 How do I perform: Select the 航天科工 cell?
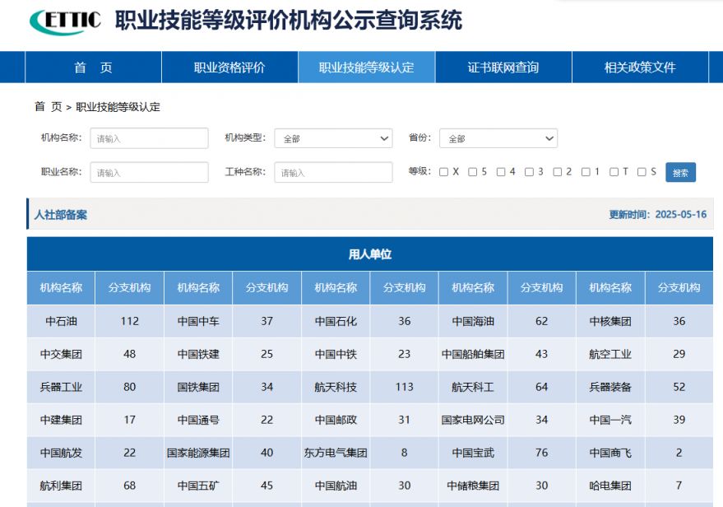click(x=473, y=387)
